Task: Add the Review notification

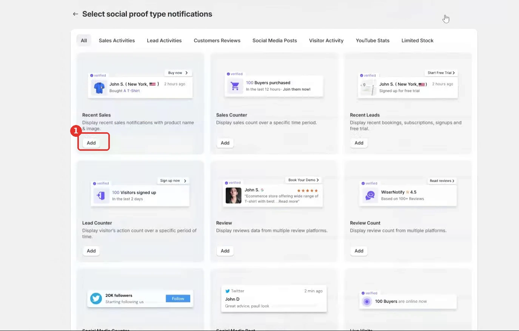Action: click(x=225, y=251)
